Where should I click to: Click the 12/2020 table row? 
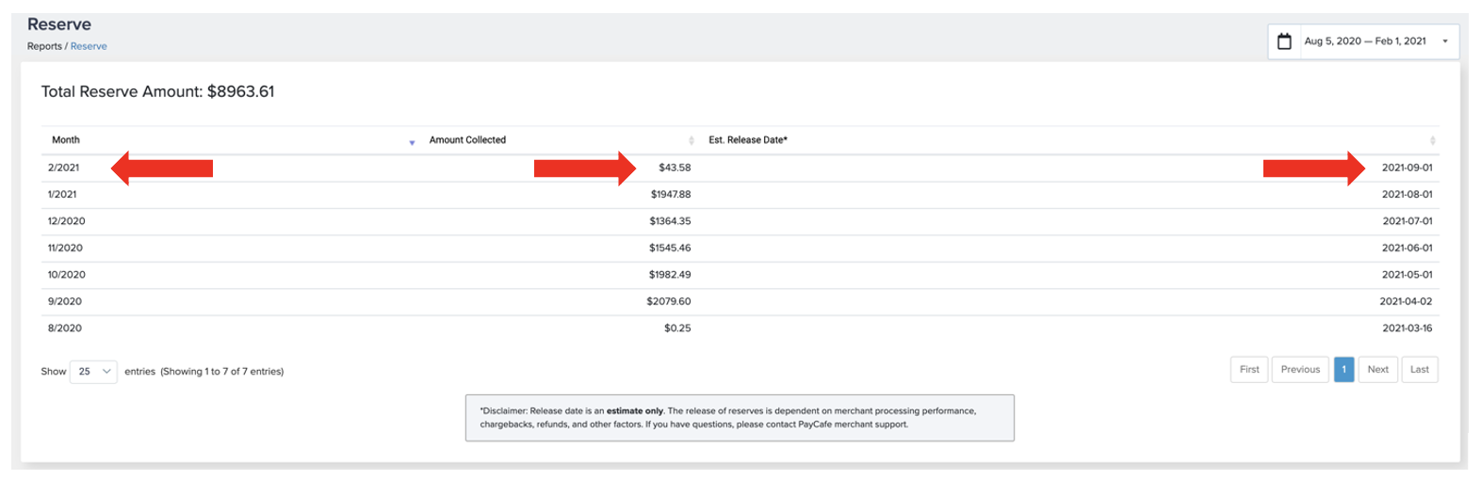(x=740, y=221)
